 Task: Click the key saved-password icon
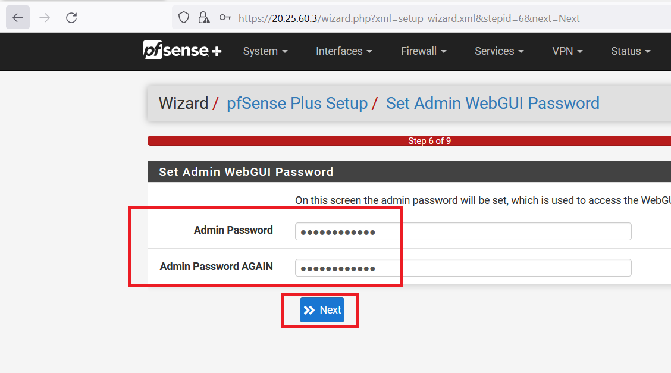225,18
